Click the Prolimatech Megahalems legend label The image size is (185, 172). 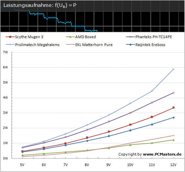pyautogui.click(x=37, y=45)
